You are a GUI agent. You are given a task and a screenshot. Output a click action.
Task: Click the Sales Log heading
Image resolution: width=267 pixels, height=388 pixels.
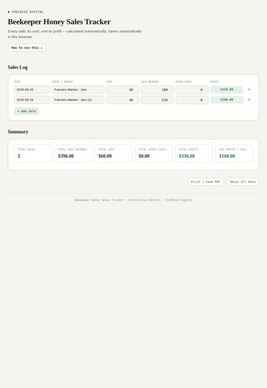pyautogui.click(x=18, y=67)
